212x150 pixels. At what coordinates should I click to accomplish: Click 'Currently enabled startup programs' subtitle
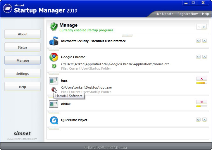tap(86, 30)
